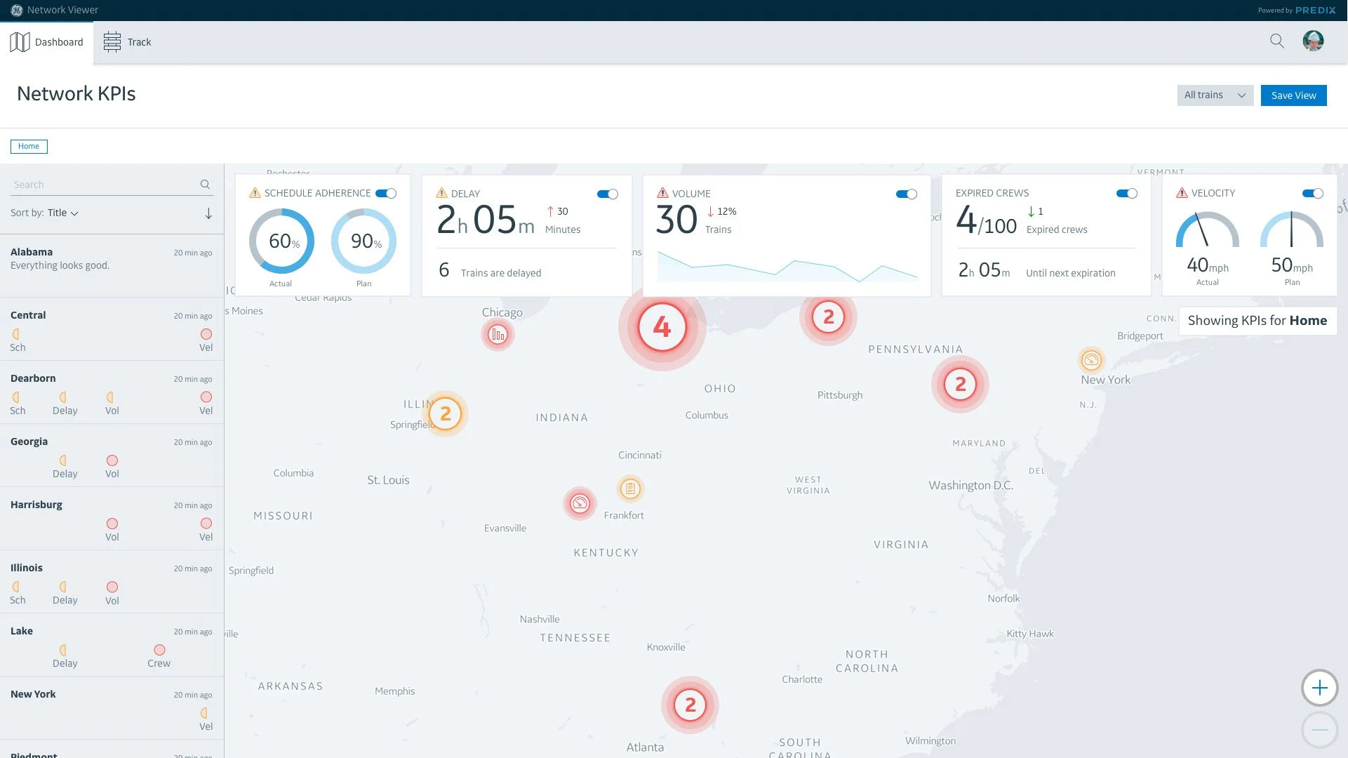
Task: Click the search magnifier icon in header
Action: pyautogui.click(x=1276, y=41)
